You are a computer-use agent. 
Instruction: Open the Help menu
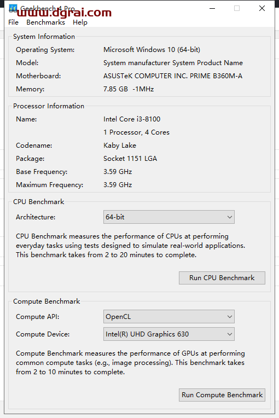(x=80, y=22)
